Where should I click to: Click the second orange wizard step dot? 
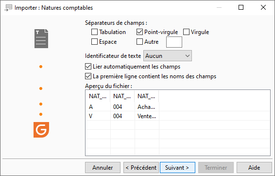click(41, 88)
